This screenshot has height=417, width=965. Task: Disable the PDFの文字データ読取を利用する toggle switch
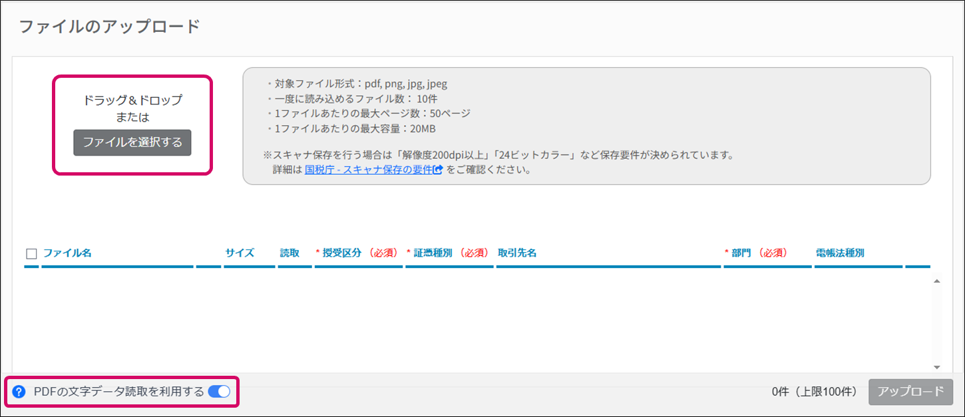pyautogui.click(x=219, y=392)
